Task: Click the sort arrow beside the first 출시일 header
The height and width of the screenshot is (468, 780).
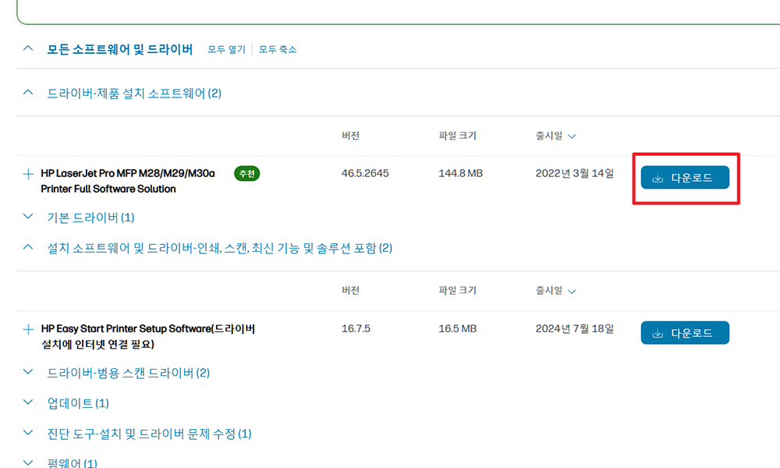Action: [572, 135]
